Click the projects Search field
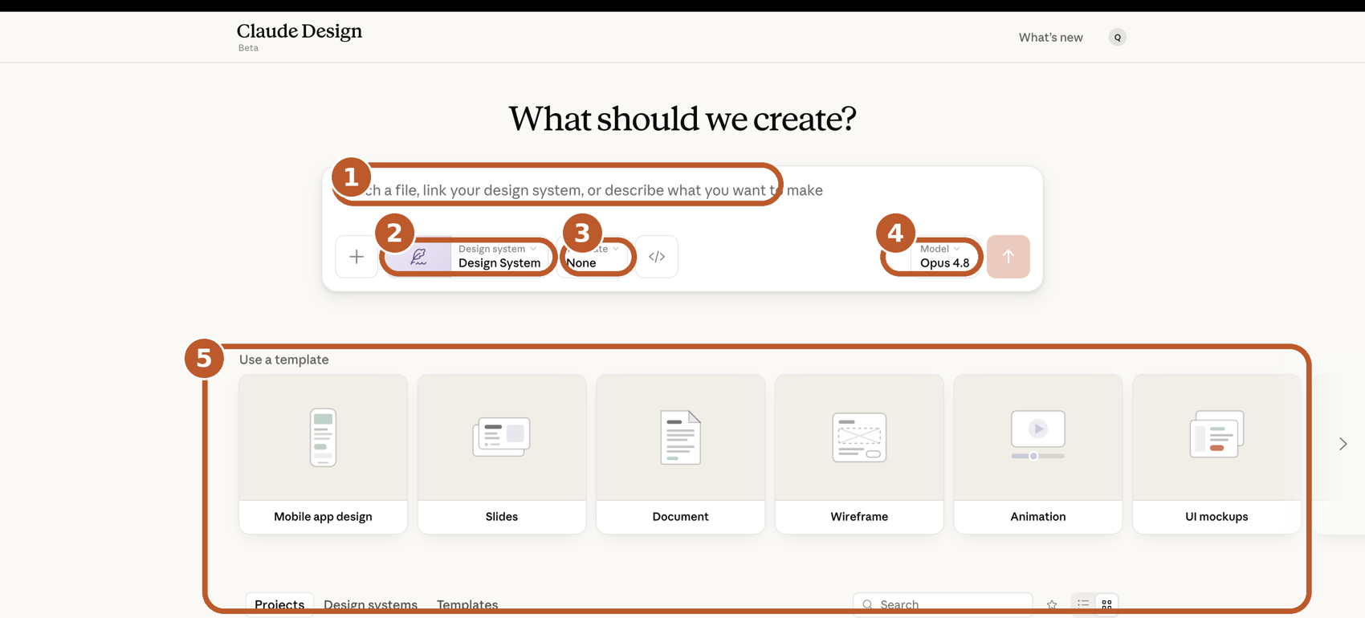Viewport: 1365px width, 618px height. point(943,604)
